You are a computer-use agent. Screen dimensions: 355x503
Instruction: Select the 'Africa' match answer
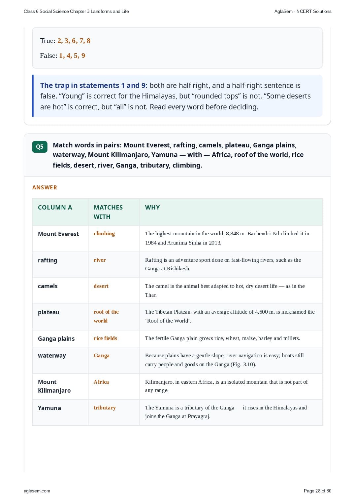coord(101,382)
